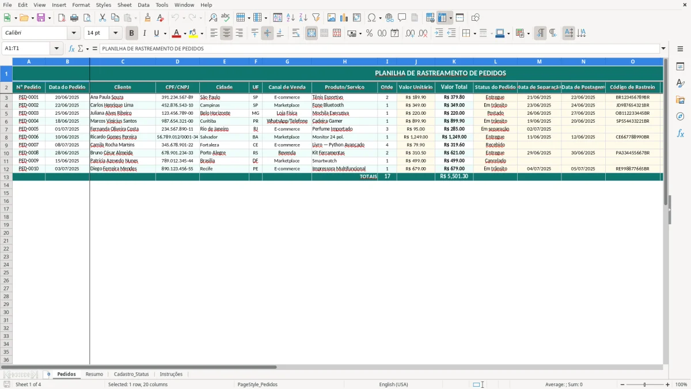The height and width of the screenshot is (389, 691).
Task: Click Sort Ascending icon
Action: [x=291, y=18]
